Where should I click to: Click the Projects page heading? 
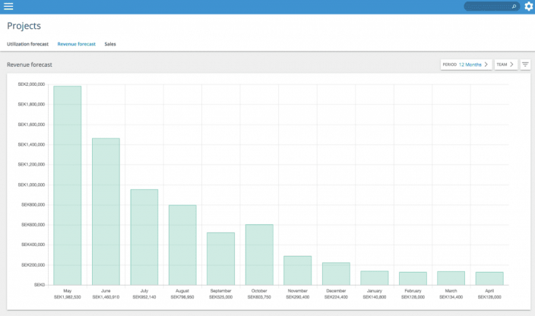pyautogui.click(x=24, y=26)
